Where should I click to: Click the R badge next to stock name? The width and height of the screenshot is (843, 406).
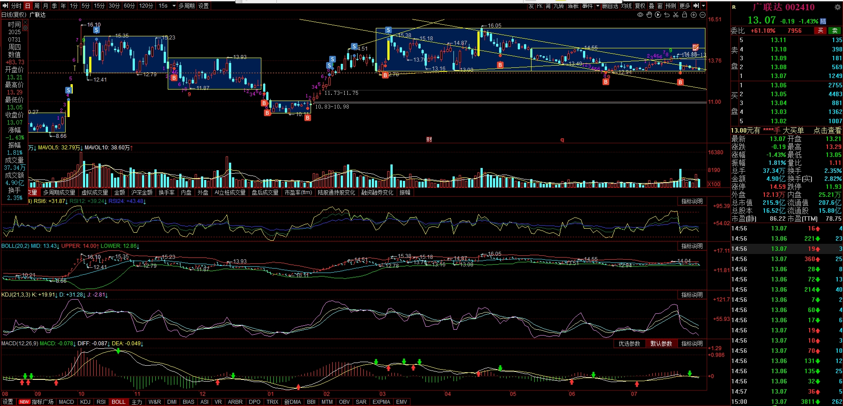click(x=734, y=7)
